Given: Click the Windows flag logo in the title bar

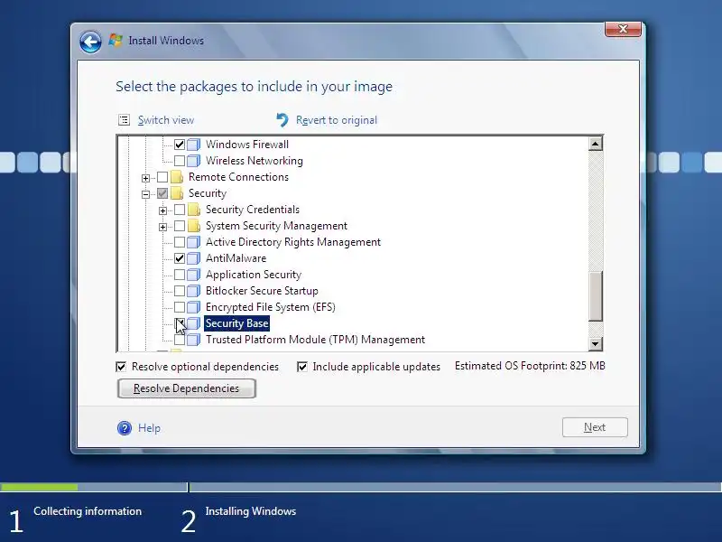Looking at the screenshot, I should click(x=116, y=41).
